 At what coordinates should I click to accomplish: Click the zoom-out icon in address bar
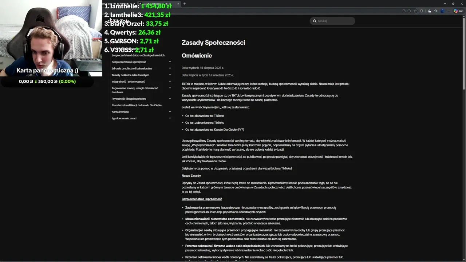(x=409, y=11)
